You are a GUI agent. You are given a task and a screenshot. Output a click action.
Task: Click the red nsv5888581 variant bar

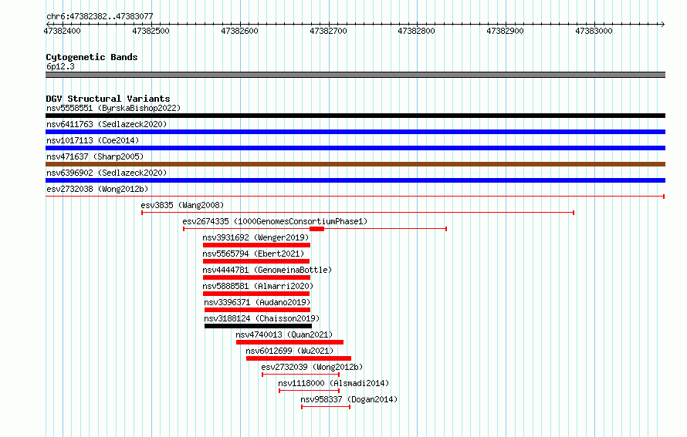point(256,294)
